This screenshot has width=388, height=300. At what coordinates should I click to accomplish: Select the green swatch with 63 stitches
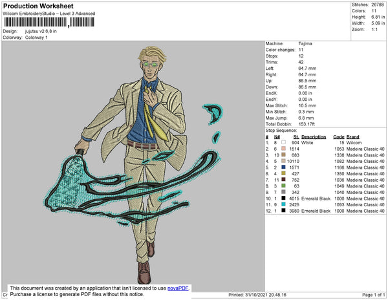point(284,186)
